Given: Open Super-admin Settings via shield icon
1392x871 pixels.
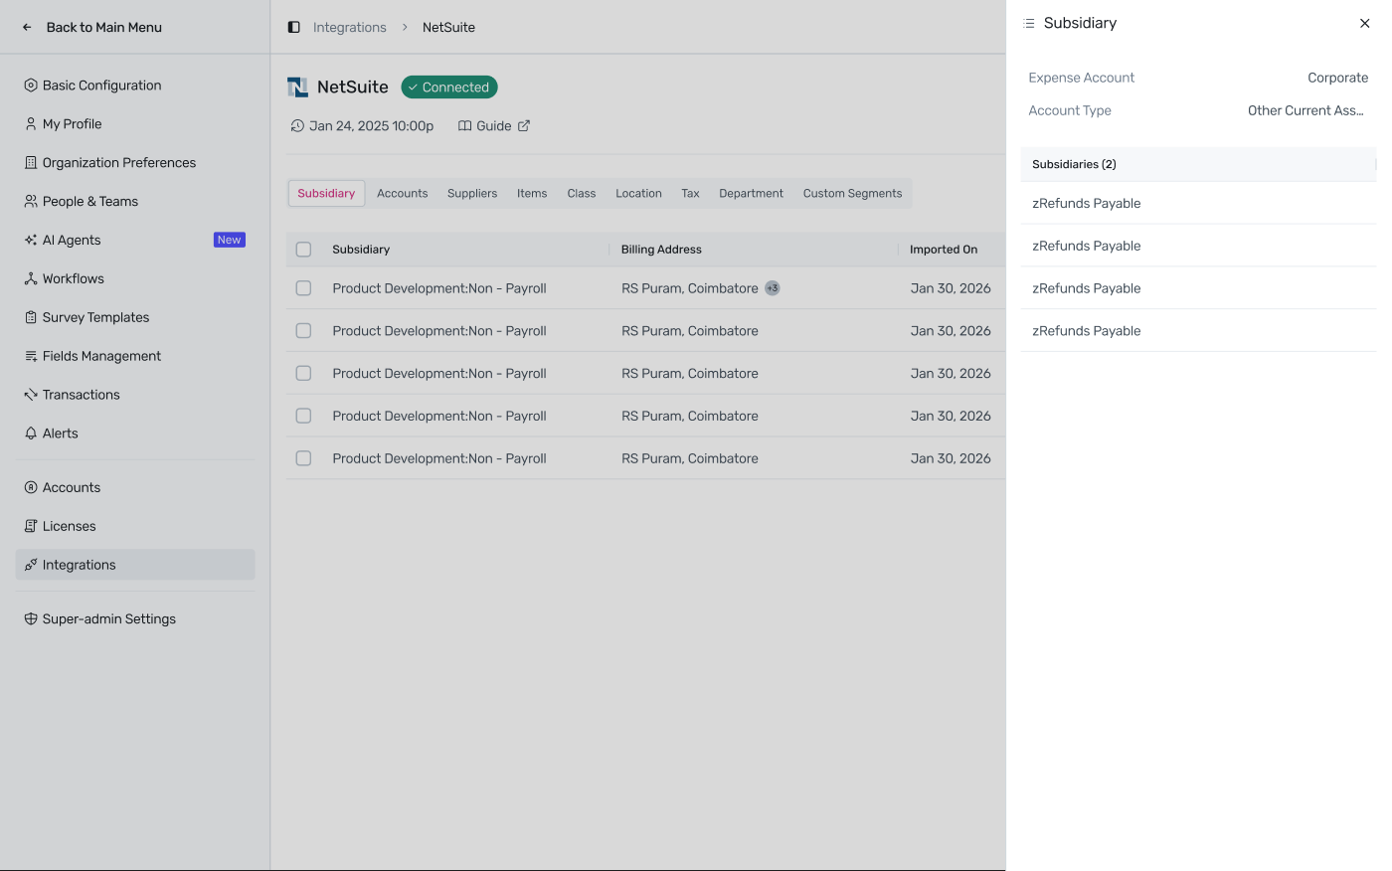Looking at the screenshot, I should point(31,619).
